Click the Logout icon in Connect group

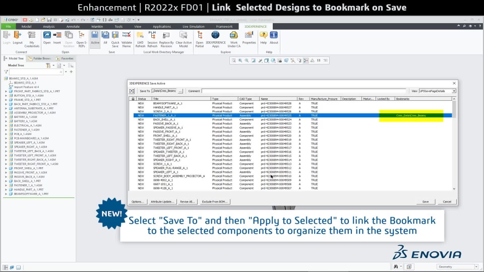coord(18,35)
